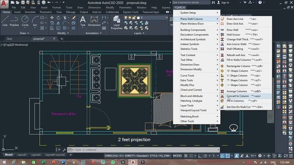Select the Dimension tool
294x165 pixels.
pyautogui.click(x=94, y=21)
